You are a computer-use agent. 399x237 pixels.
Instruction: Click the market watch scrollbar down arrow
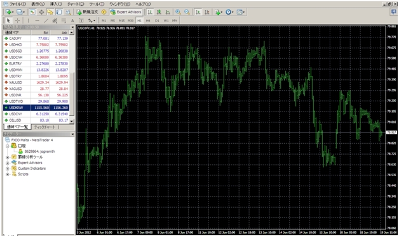[x=72, y=121]
